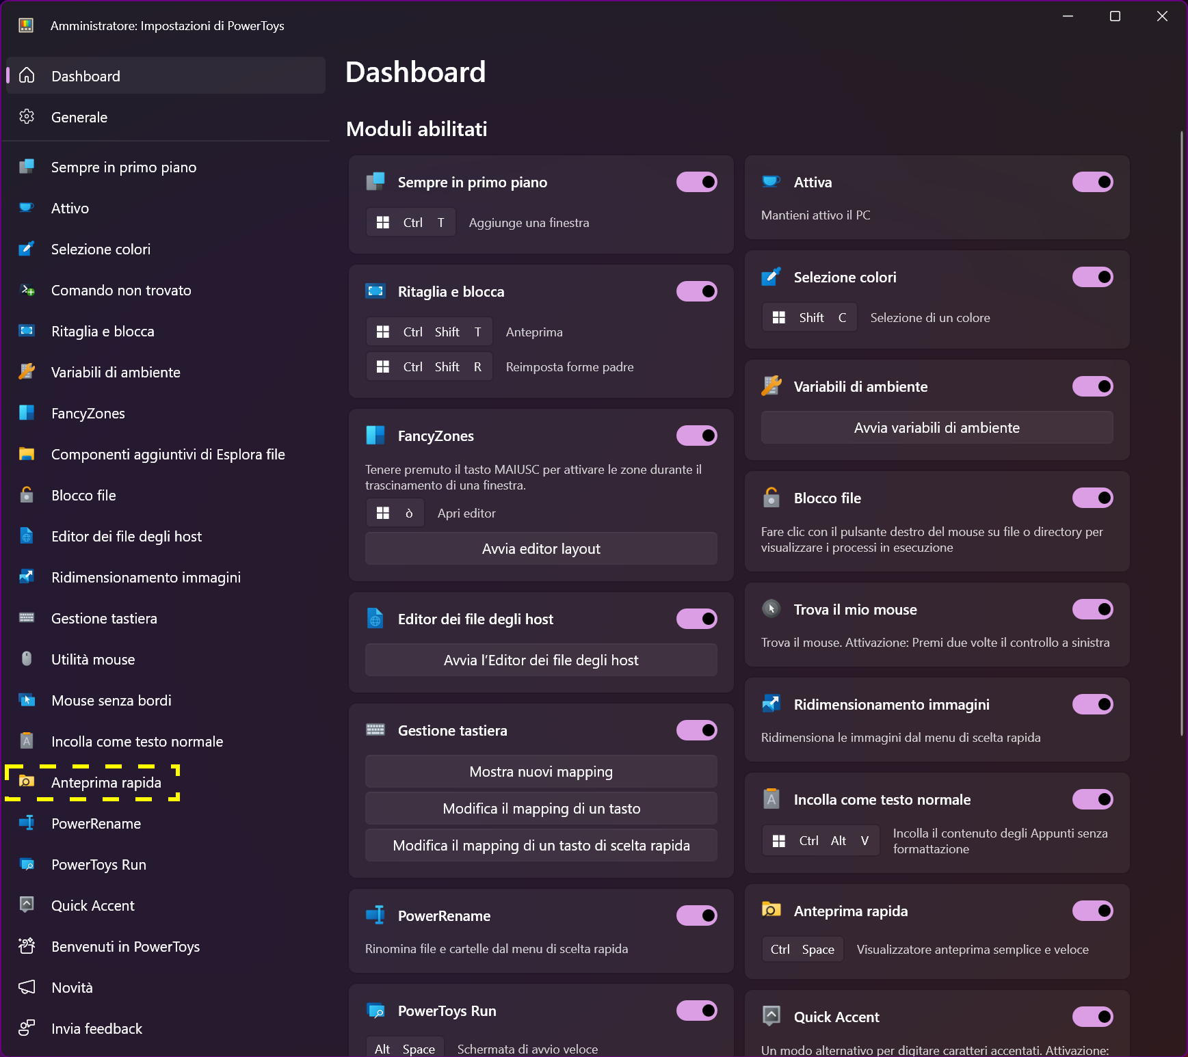Open Benvenuti in PowerToys sidebar icon
This screenshot has width=1188, height=1057.
click(27, 946)
